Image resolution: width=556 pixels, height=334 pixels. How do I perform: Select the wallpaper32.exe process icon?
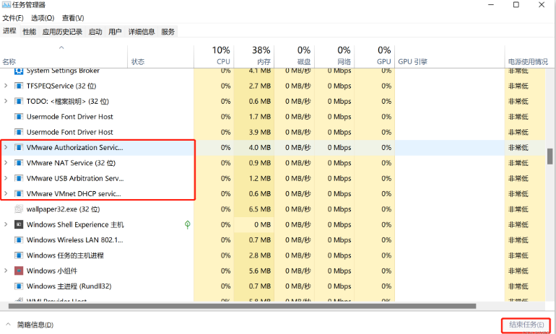tap(19, 209)
